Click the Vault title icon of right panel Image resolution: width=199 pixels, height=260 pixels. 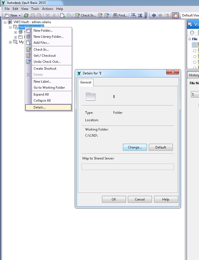[x=190, y=24]
